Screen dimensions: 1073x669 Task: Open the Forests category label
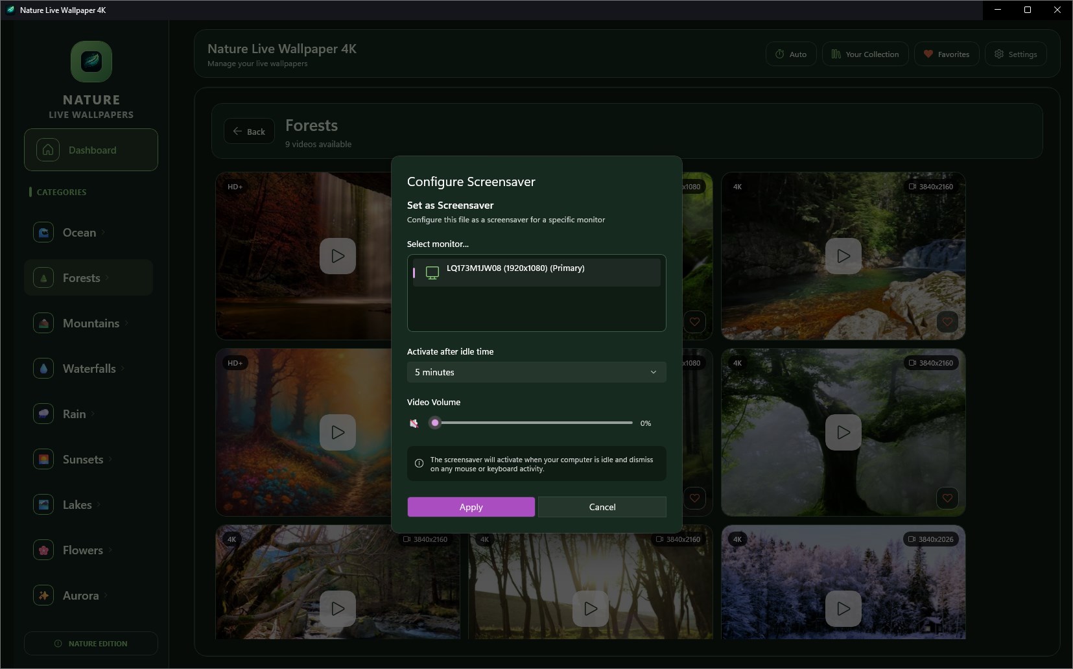coord(82,278)
